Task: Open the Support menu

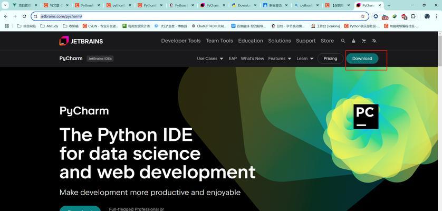Action: click(x=306, y=41)
